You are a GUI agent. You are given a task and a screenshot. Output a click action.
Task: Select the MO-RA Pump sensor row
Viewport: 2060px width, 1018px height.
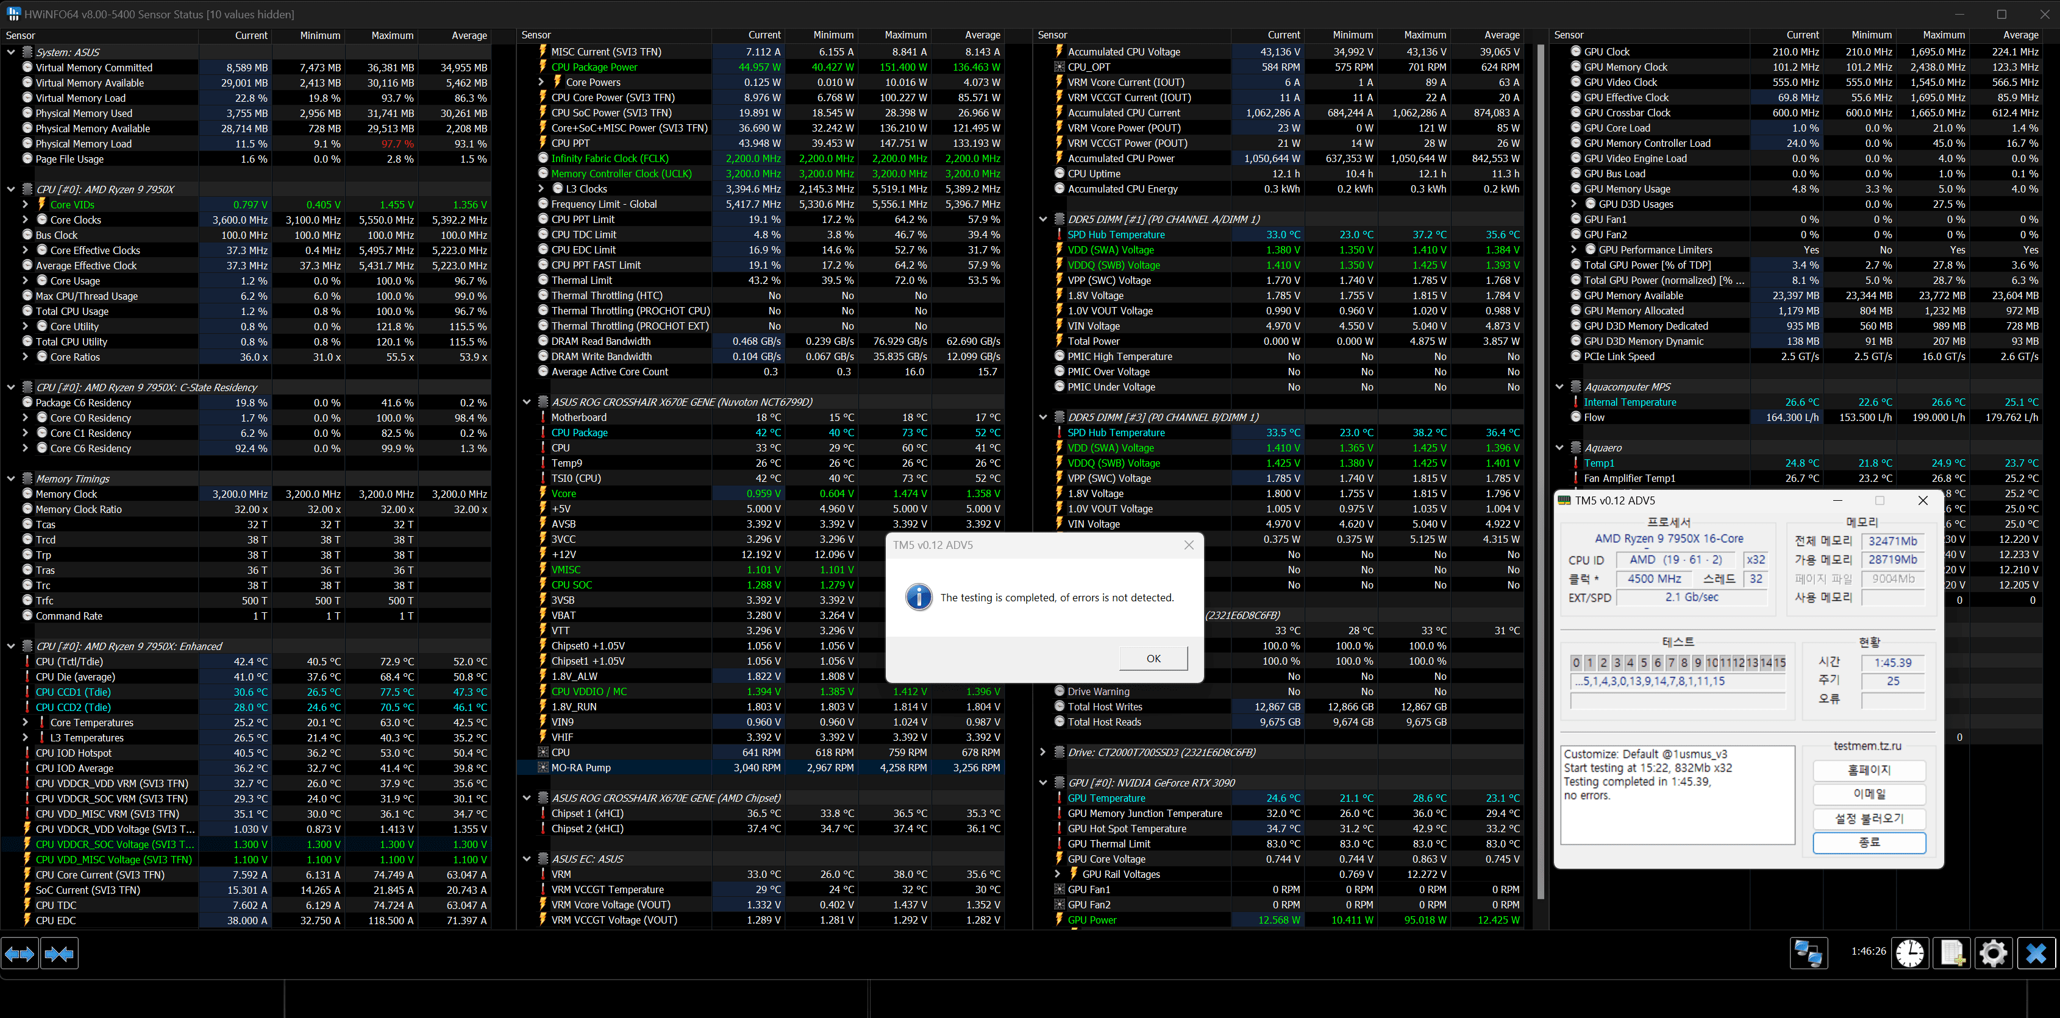pos(582,768)
